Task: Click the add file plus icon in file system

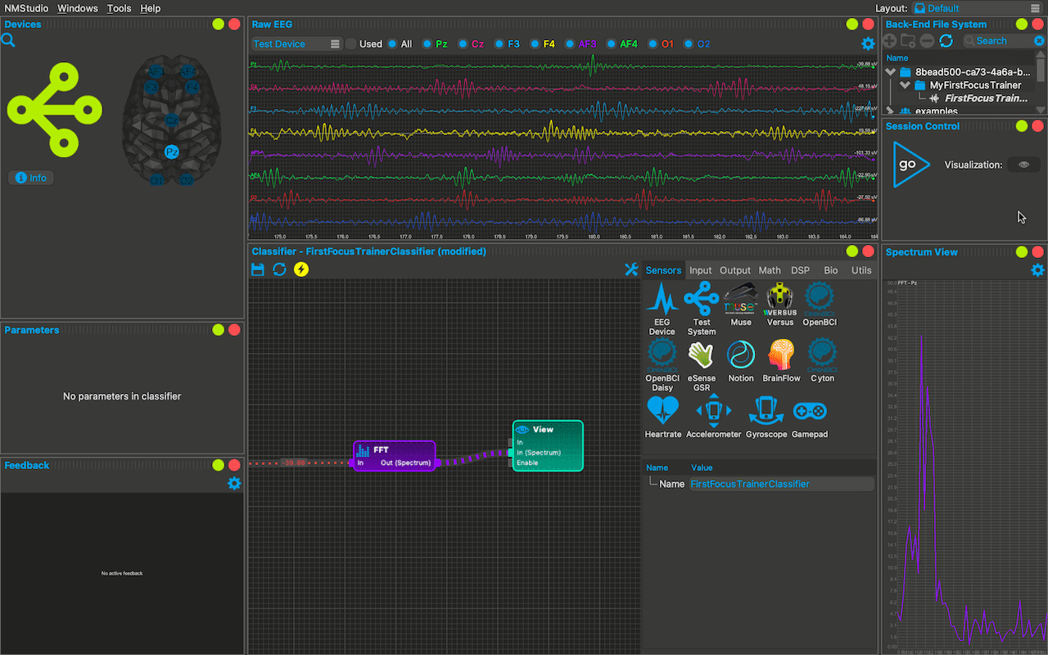Action: [x=890, y=40]
